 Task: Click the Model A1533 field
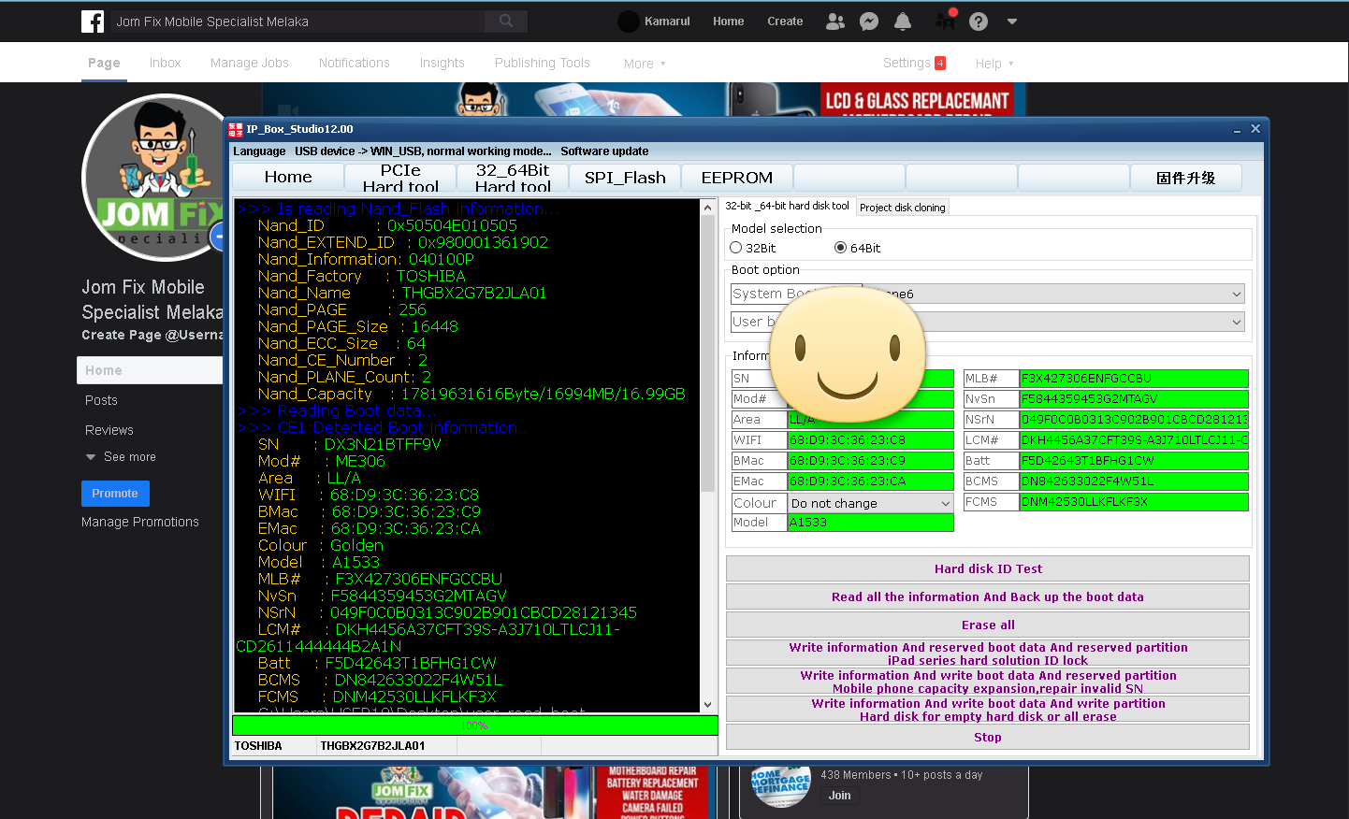(x=871, y=523)
